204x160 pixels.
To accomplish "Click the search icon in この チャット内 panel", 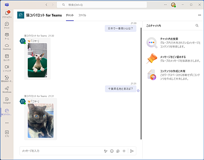I will coord(197,25).
